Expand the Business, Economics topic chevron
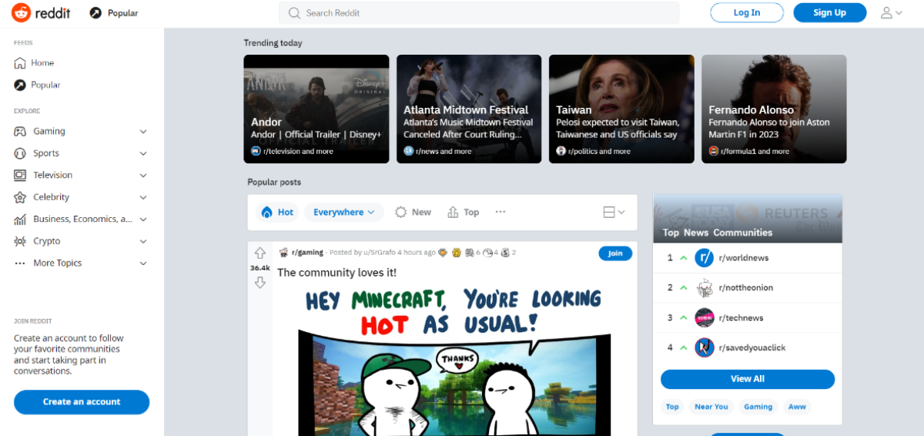The height and width of the screenshot is (436, 924). tap(143, 220)
